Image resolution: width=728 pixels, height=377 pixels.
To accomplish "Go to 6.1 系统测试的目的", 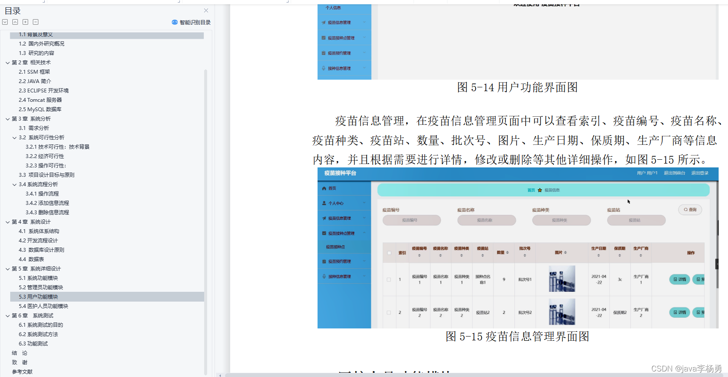I will [x=41, y=325].
